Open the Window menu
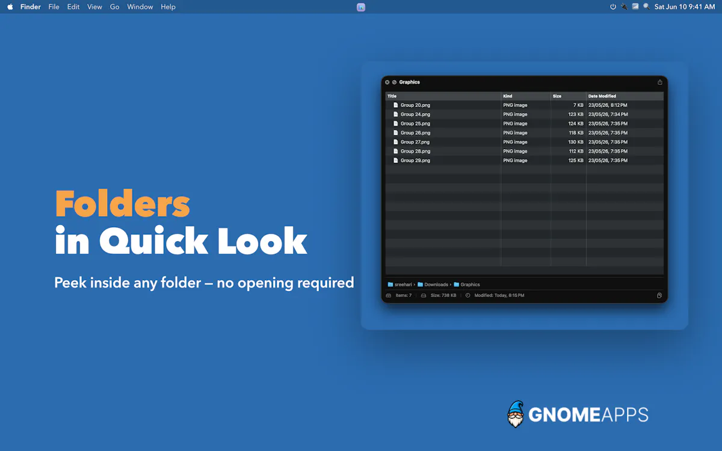Image resolution: width=722 pixels, height=451 pixels. click(x=140, y=7)
